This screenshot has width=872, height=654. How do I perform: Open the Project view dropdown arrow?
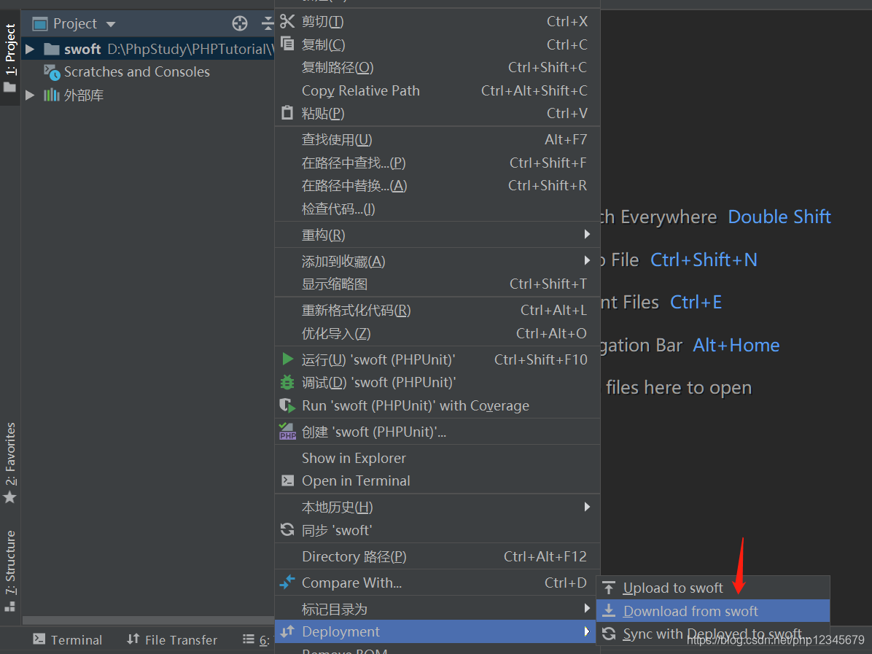pyautogui.click(x=111, y=24)
